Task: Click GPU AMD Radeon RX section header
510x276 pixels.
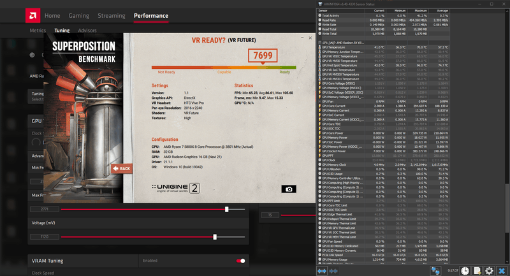Action: tap(384, 43)
